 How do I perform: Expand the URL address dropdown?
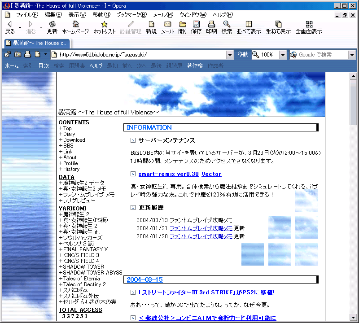230,55
